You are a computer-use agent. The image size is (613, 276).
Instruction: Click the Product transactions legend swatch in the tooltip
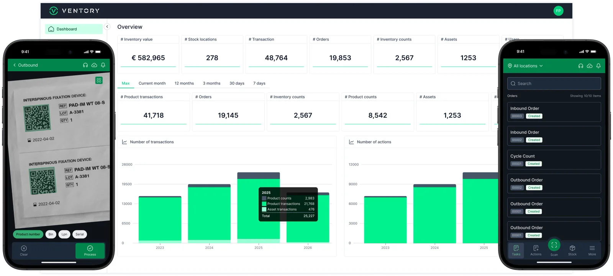click(264, 204)
